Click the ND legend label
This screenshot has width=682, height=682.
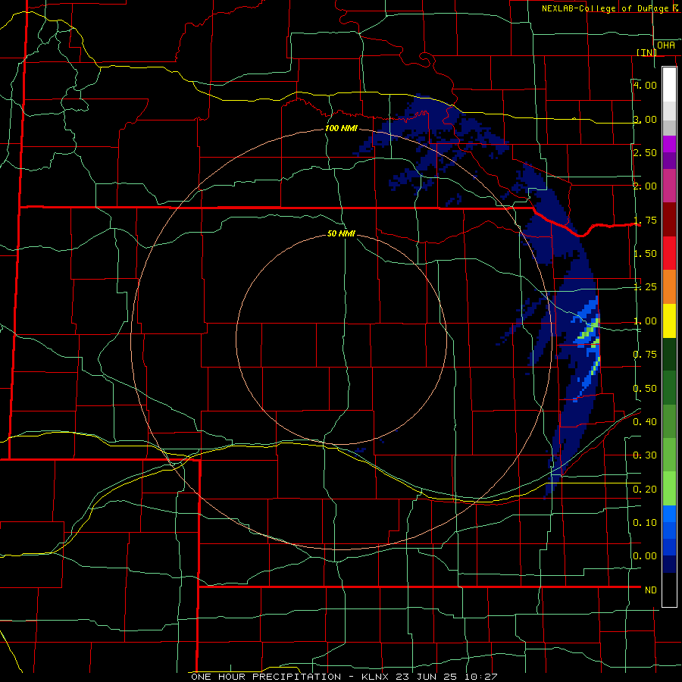tap(651, 590)
